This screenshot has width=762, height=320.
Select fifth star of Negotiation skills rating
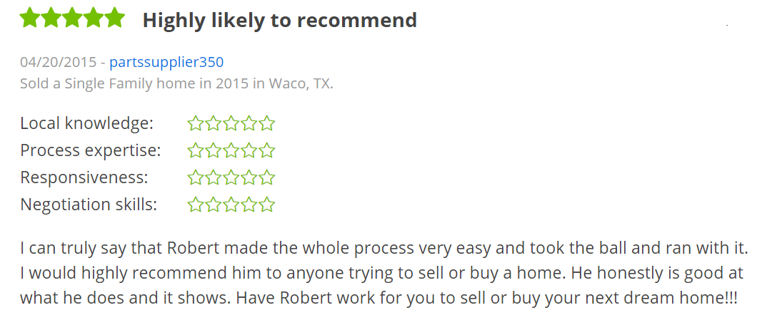[x=267, y=205]
